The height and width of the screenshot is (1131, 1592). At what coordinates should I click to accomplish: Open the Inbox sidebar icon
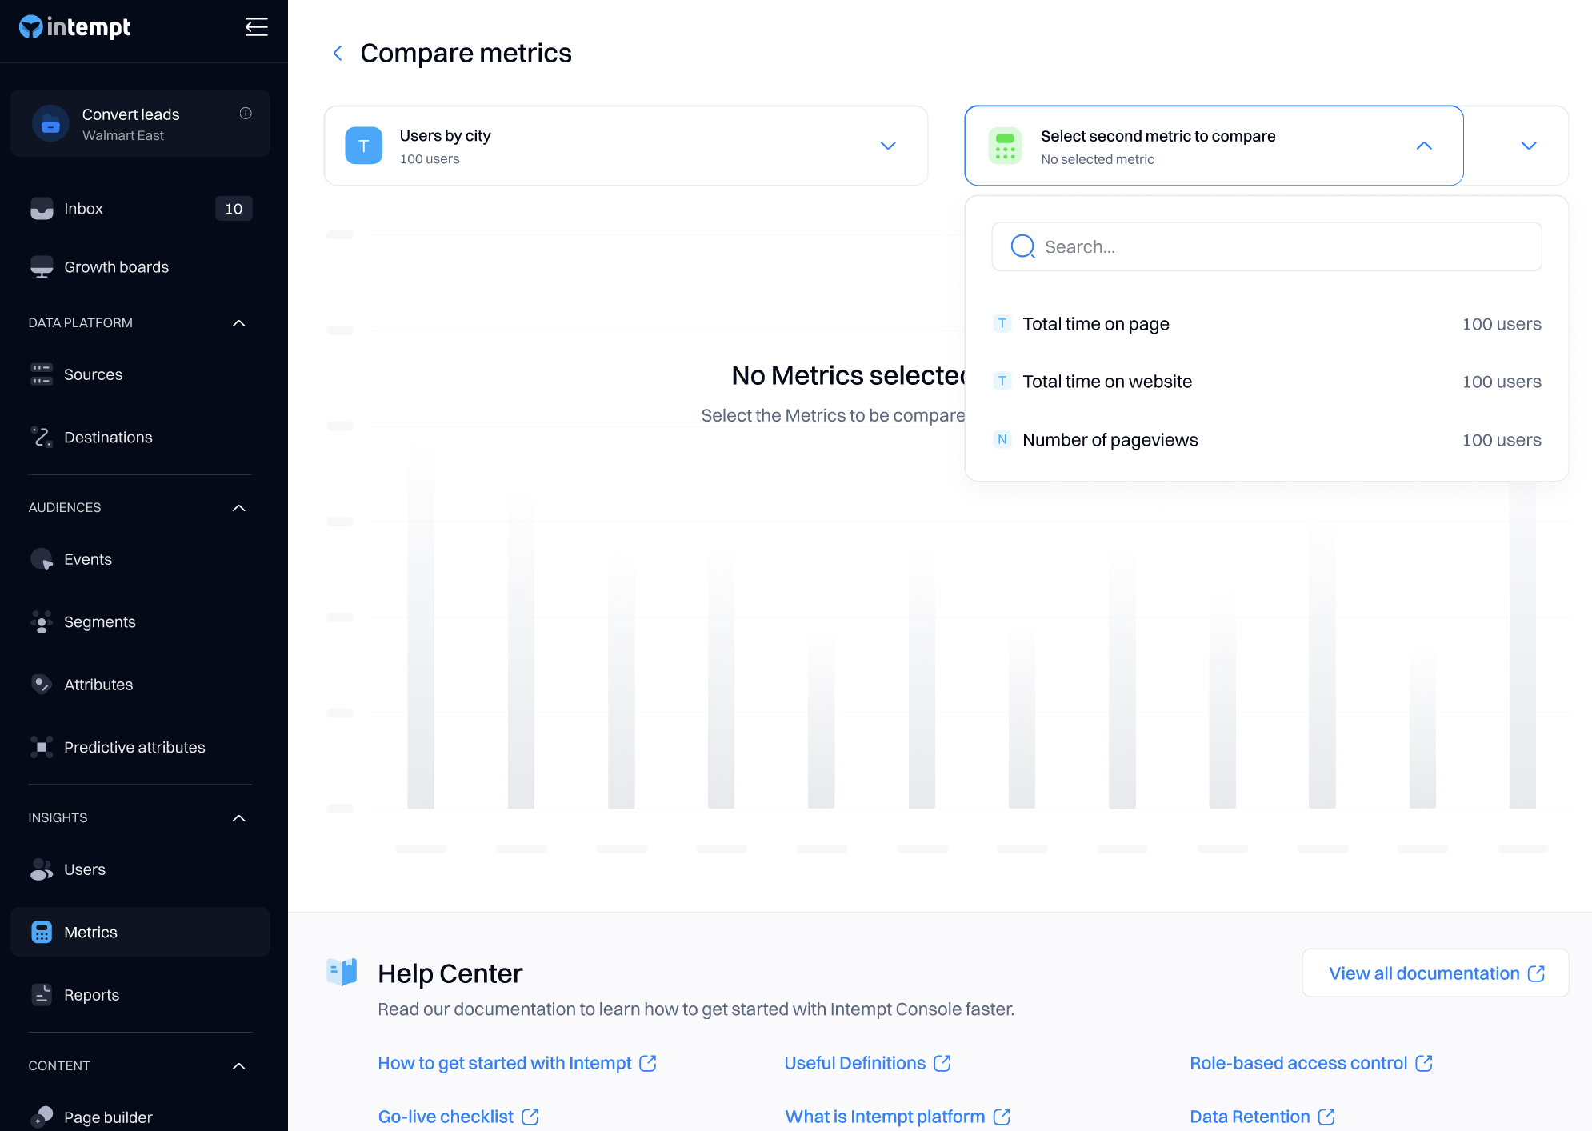pyautogui.click(x=42, y=209)
